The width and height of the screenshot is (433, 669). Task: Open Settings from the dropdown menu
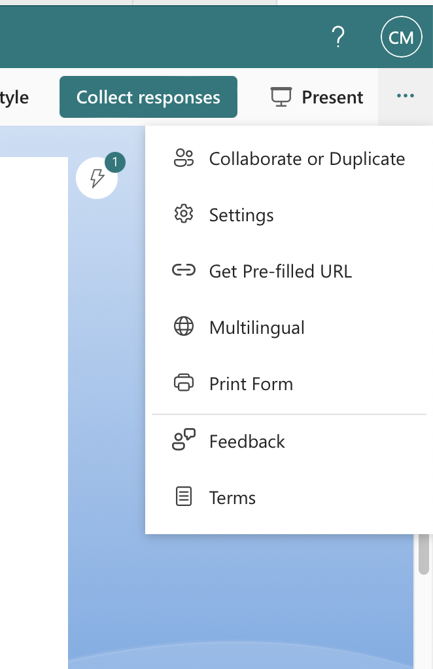(289, 215)
